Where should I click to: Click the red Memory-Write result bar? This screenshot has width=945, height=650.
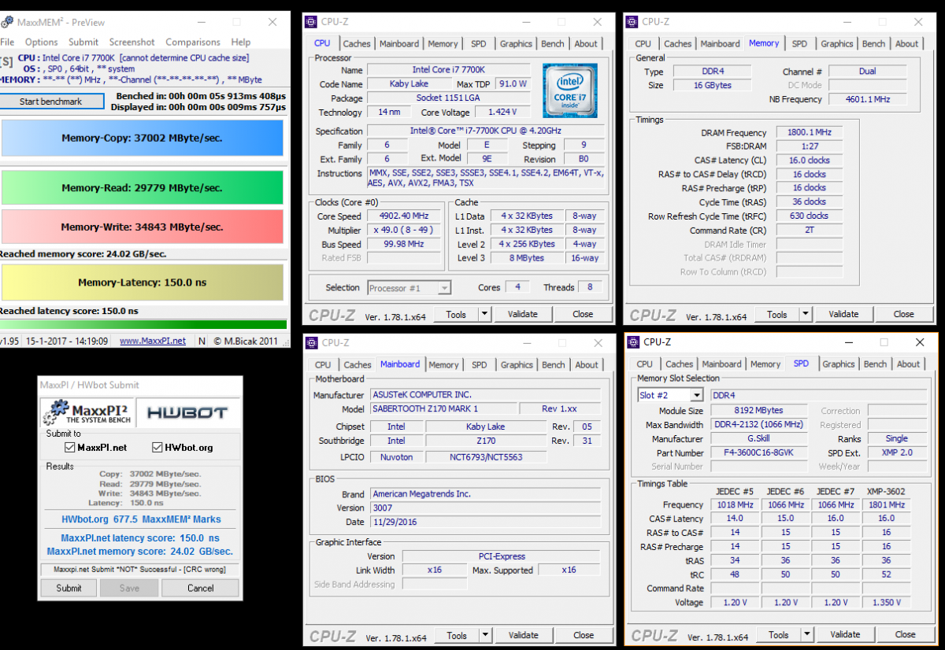(x=142, y=227)
